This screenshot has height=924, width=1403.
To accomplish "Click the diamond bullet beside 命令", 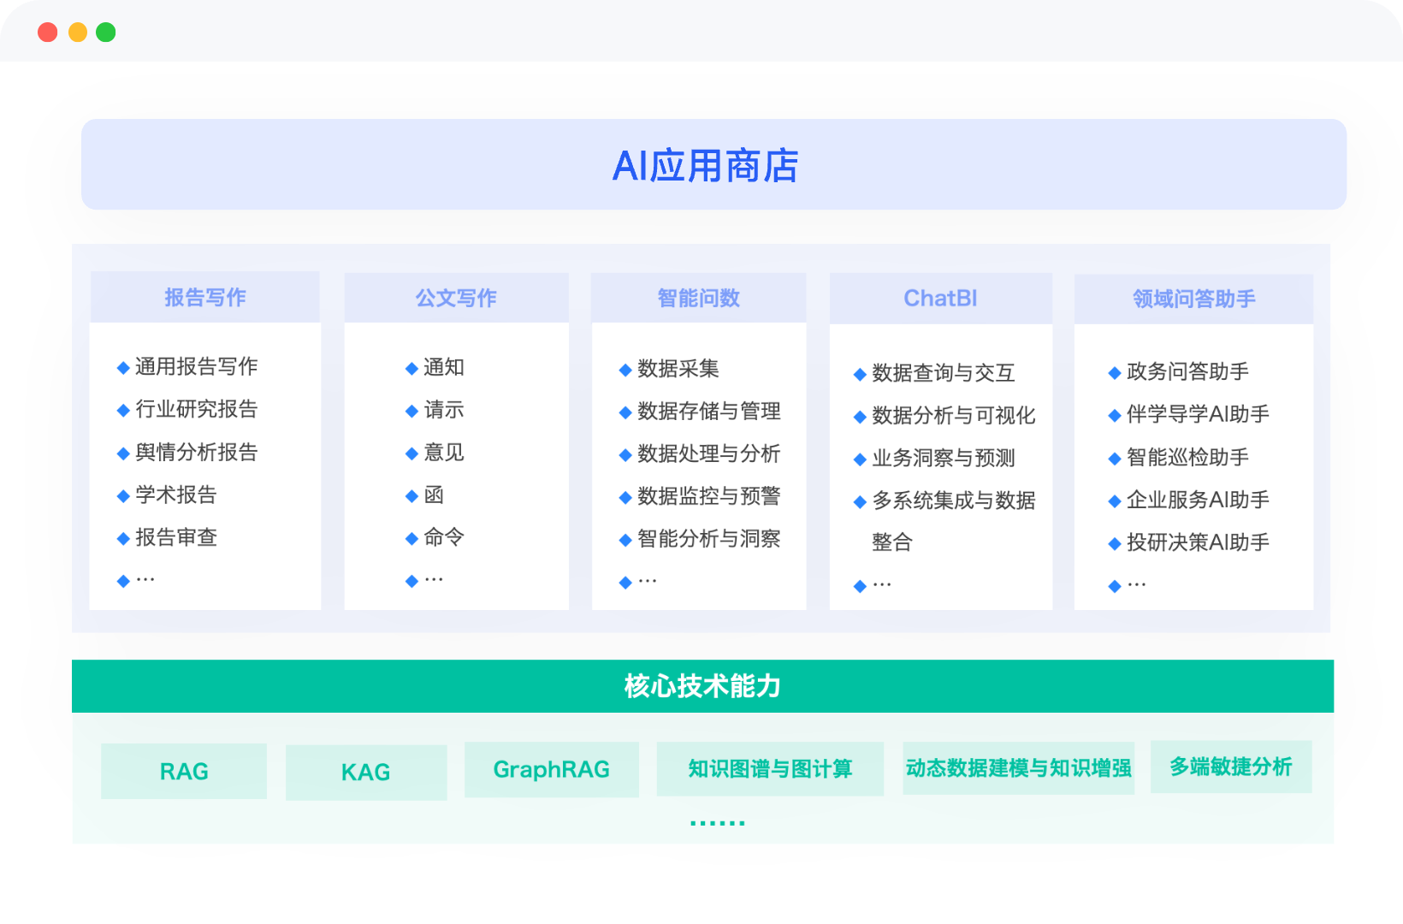I will click(411, 539).
